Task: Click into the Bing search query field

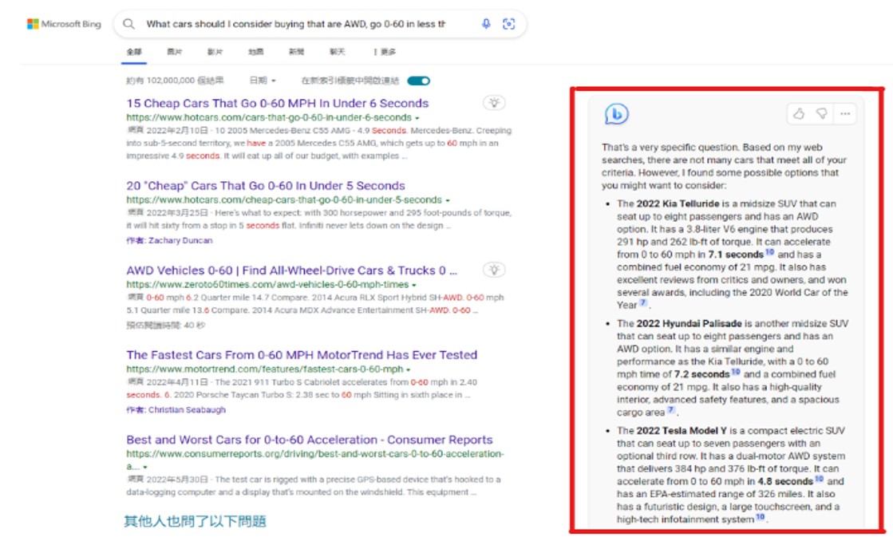Action: (x=296, y=24)
